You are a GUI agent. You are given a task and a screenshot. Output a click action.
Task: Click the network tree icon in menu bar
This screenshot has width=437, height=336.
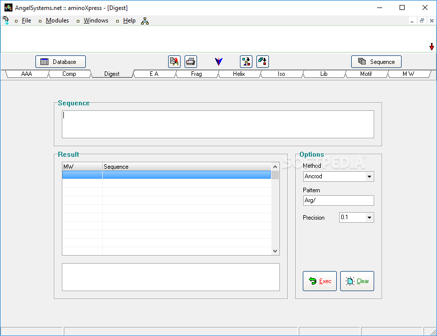click(145, 21)
